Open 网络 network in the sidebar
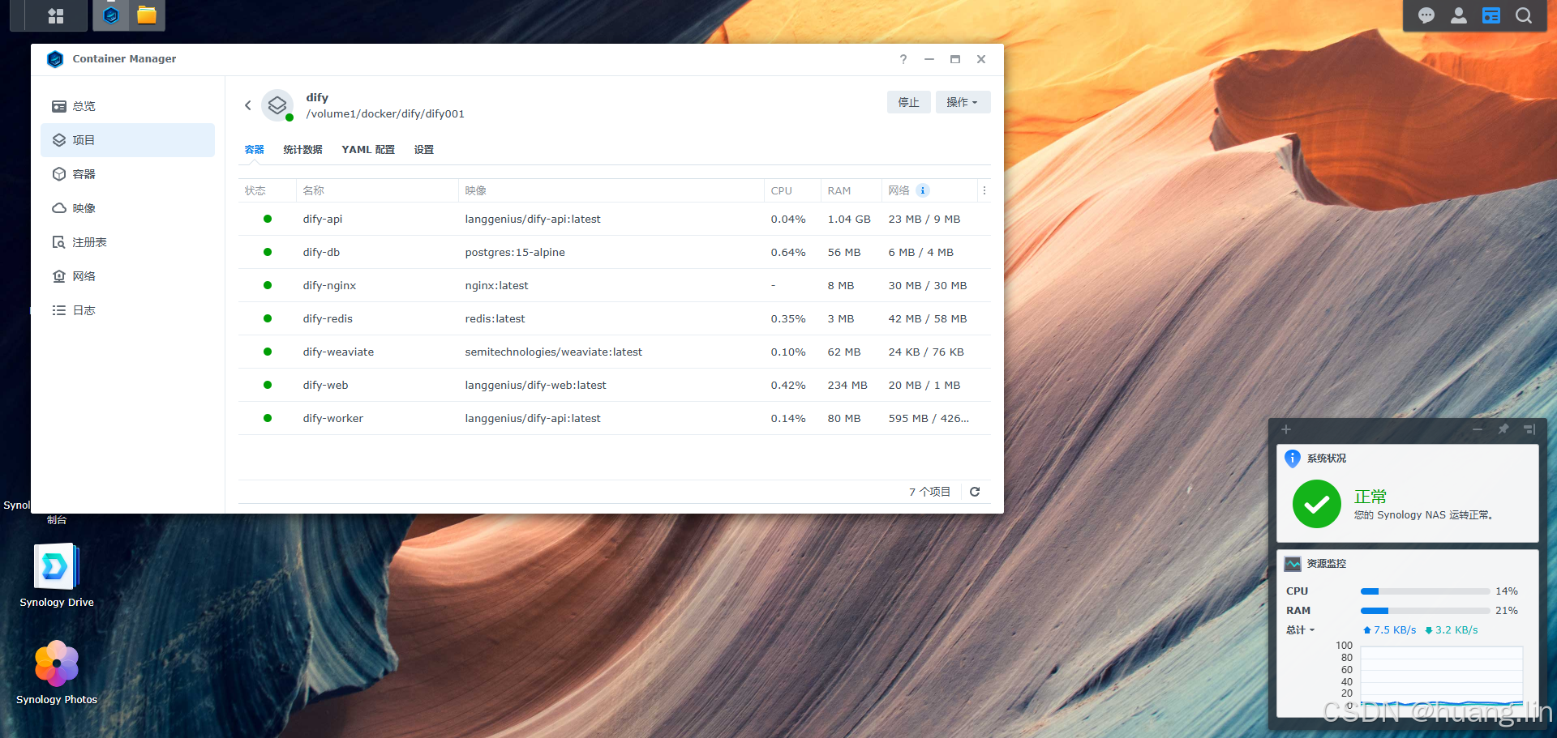The height and width of the screenshot is (738, 1557). pyautogui.click(x=127, y=276)
